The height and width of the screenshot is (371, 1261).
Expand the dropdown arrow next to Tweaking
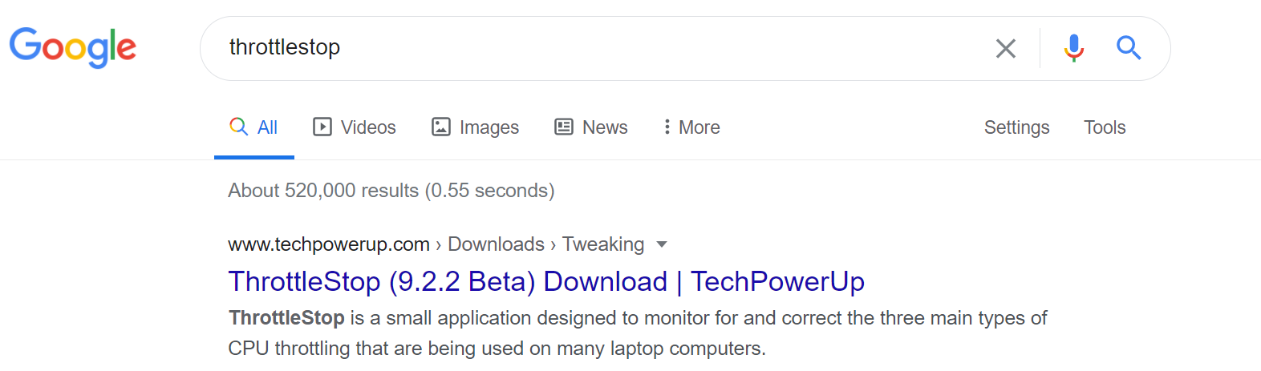point(662,244)
